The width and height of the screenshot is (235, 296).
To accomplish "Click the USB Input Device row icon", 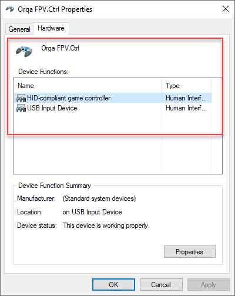I will coord(21,108).
